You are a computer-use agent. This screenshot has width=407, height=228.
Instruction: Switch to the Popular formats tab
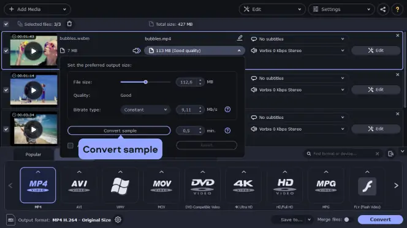pos(33,154)
